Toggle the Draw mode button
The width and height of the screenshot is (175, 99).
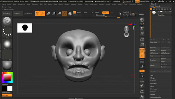(x=43, y=14)
